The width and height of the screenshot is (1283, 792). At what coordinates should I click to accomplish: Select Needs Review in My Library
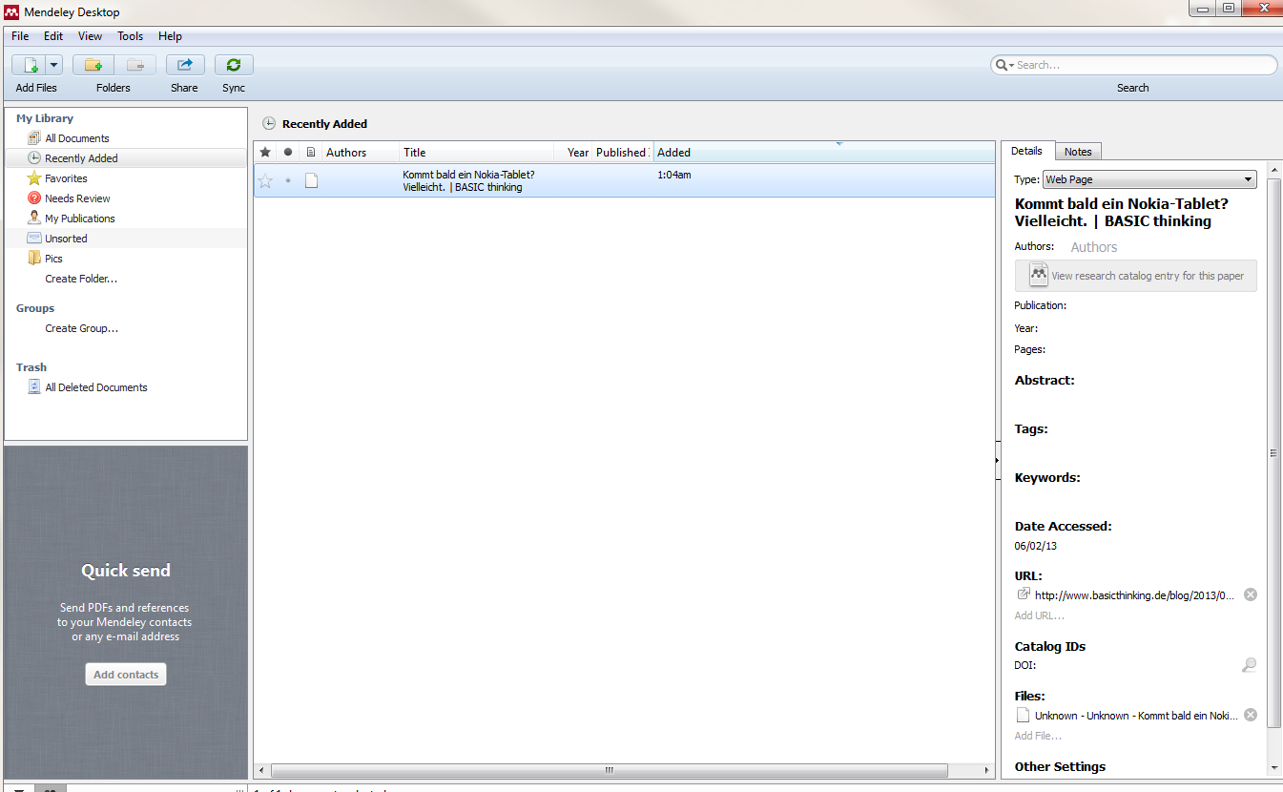77,198
